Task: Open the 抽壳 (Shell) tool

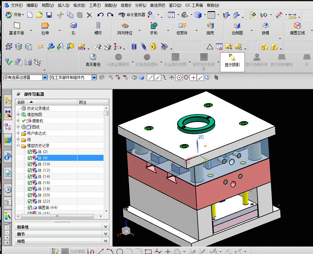Action: 210,26
